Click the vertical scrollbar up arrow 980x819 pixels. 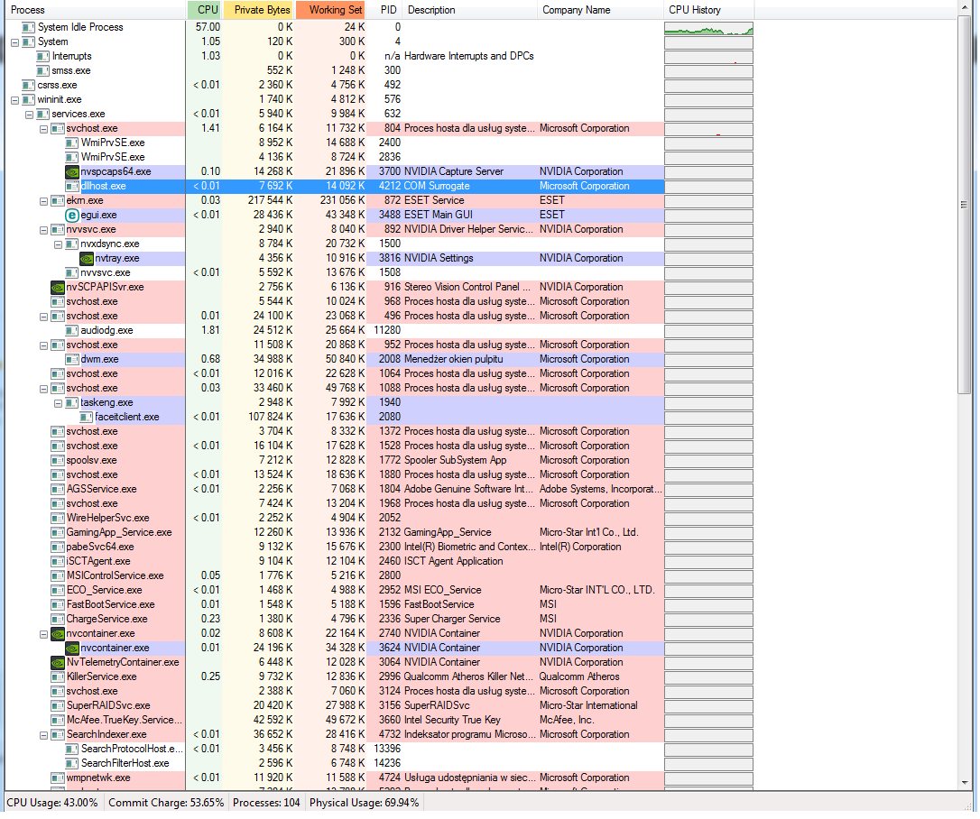pos(966,7)
